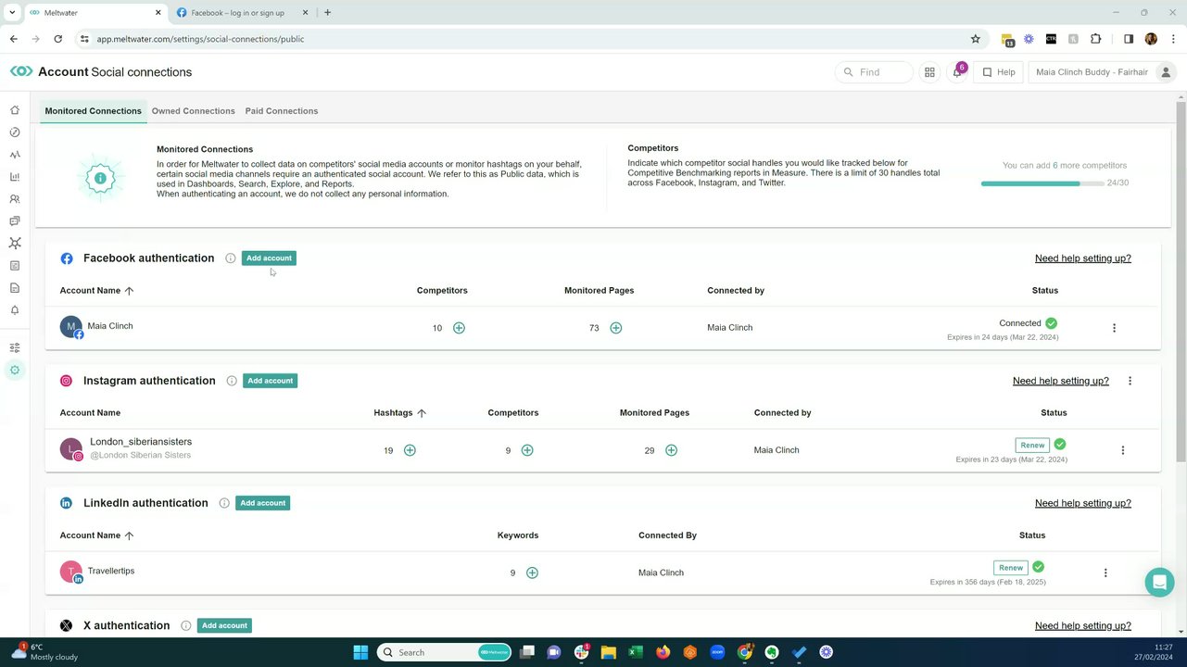Open the chat bubbles icon in sidebar
Image resolution: width=1187 pixels, height=667 pixels.
tap(15, 221)
